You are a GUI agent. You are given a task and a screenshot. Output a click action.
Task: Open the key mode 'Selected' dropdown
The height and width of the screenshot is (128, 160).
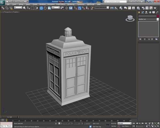124,123
